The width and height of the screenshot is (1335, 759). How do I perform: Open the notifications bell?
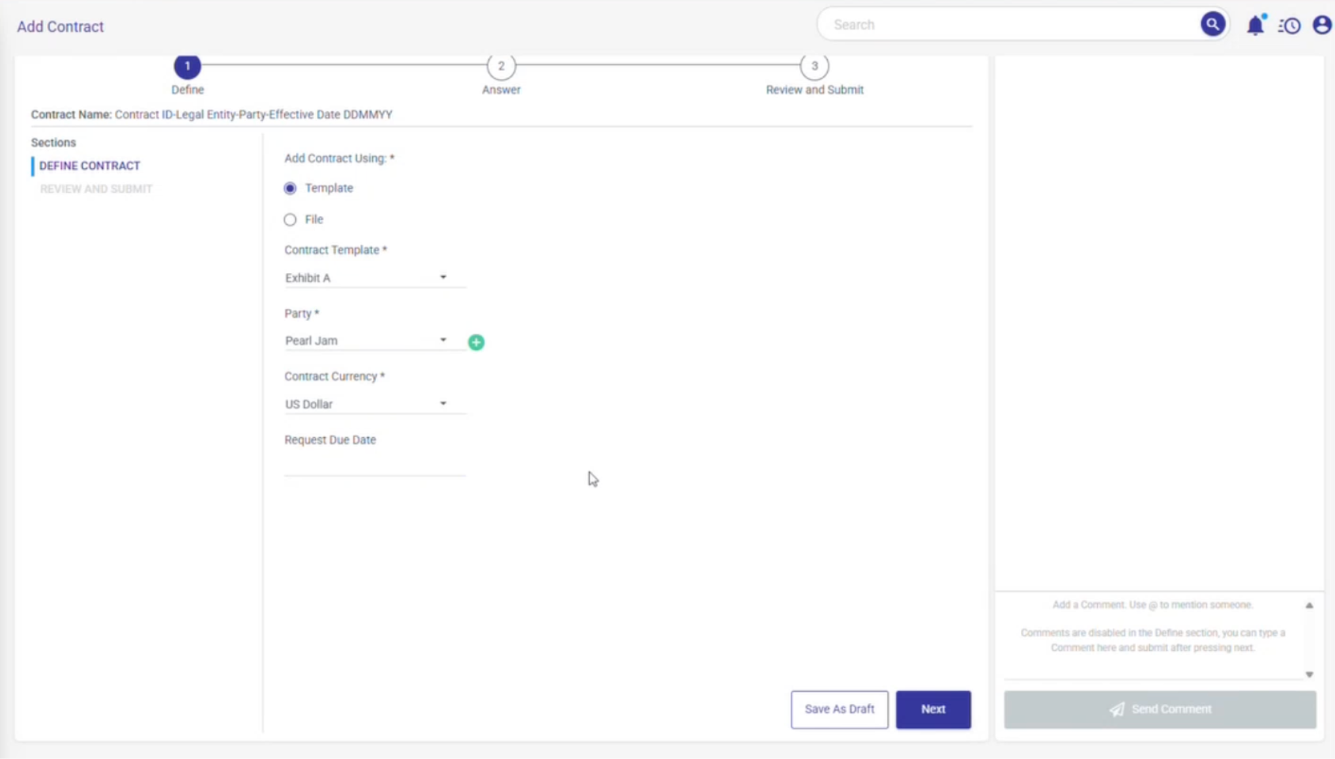[1255, 25]
